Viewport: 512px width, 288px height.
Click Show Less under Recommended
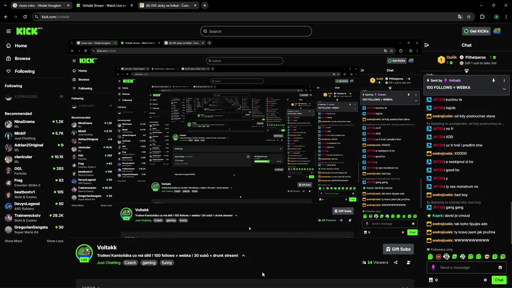(55, 241)
